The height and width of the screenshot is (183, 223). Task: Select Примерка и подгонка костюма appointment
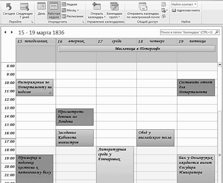tap(35, 169)
